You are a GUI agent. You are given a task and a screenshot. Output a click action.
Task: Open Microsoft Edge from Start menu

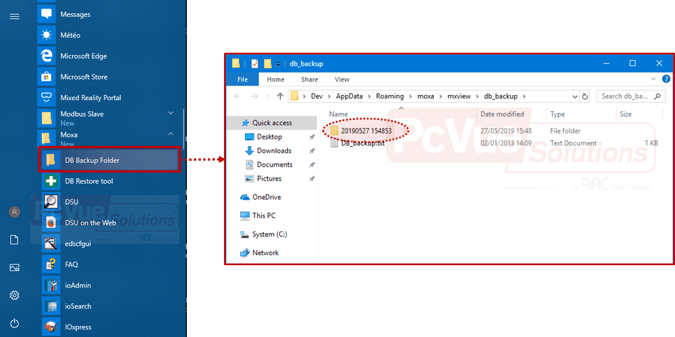point(83,56)
